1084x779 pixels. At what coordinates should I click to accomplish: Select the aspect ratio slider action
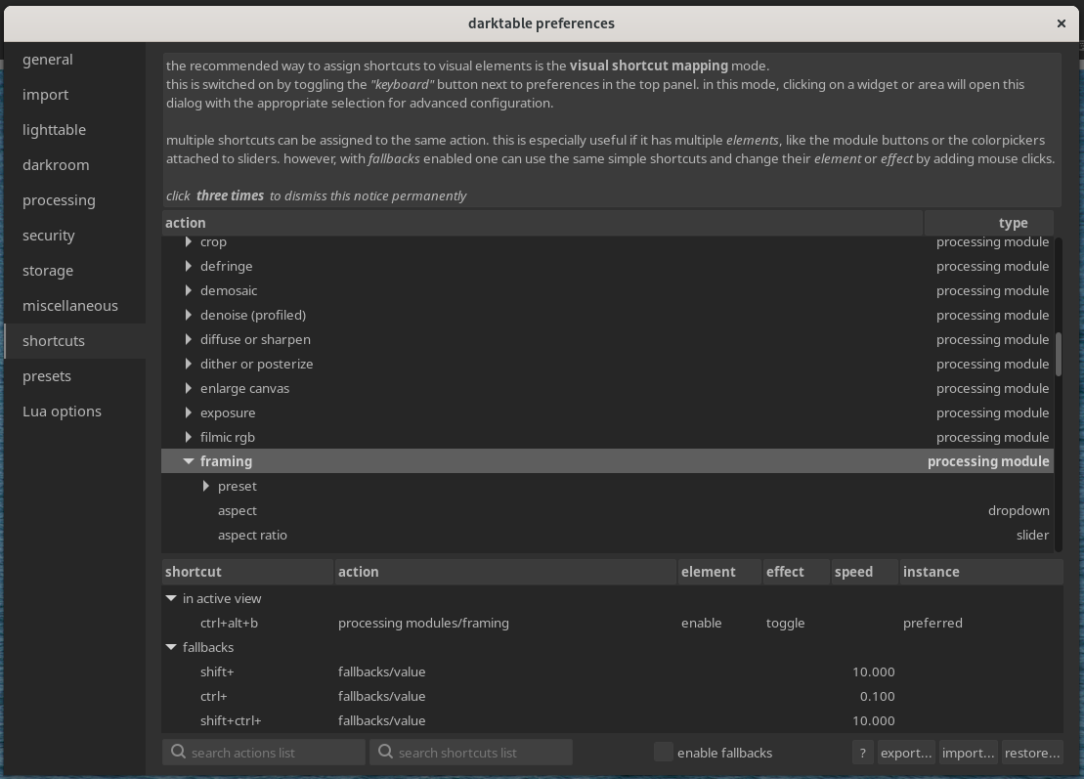tap(252, 535)
